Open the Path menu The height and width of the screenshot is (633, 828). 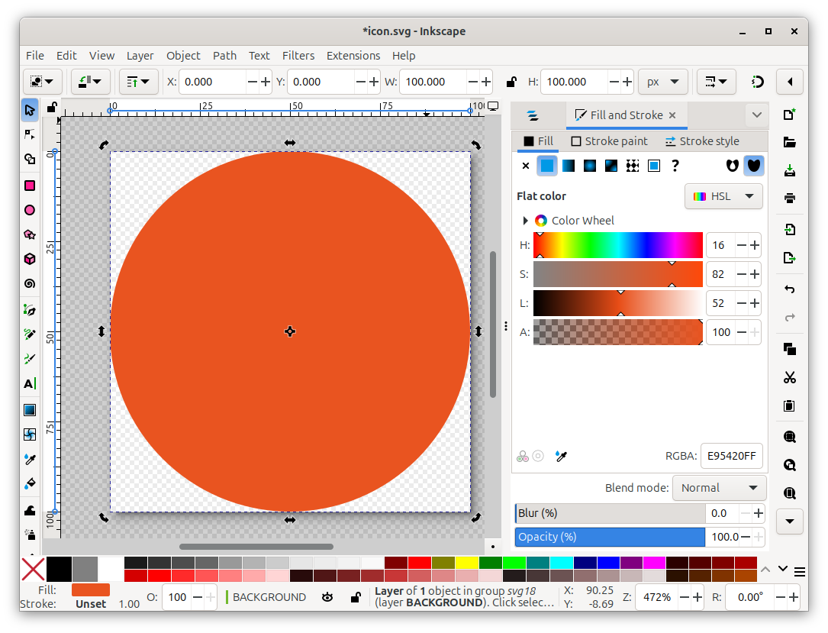(x=224, y=56)
